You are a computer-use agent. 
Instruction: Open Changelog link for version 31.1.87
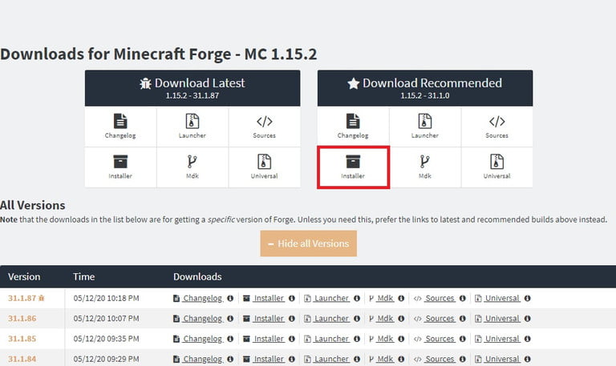[203, 299]
